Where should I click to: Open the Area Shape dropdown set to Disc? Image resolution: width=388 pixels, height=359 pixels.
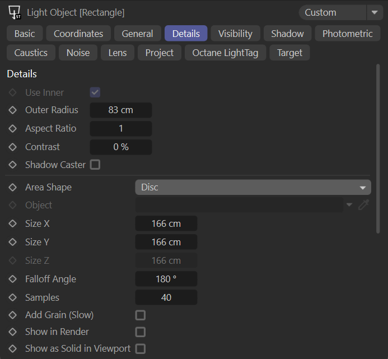pyautogui.click(x=253, y=188)
